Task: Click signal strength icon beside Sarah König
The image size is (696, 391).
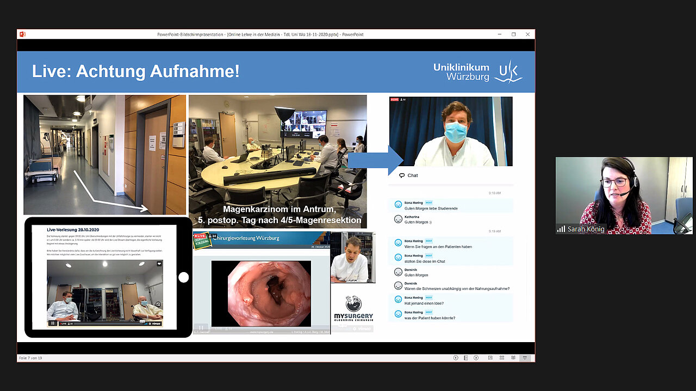Action: pos(561,229)
